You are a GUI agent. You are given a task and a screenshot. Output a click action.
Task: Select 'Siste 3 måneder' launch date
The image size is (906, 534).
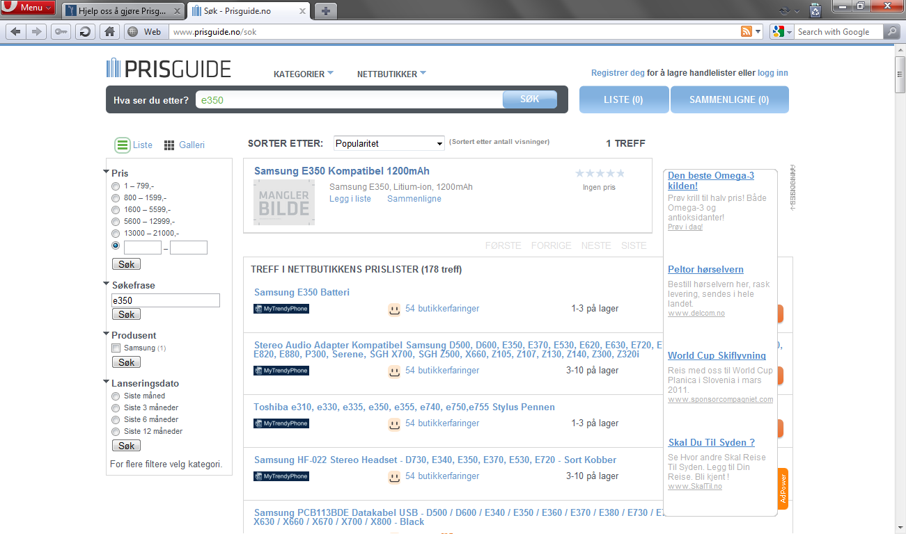[x=116, y=408]
